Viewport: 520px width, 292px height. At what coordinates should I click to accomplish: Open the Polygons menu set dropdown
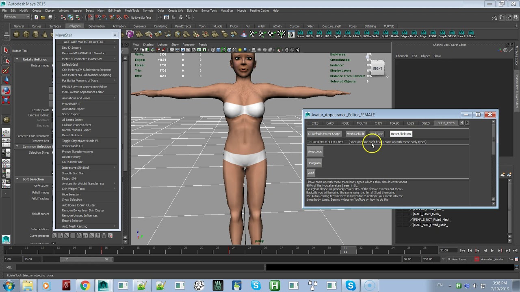tap(16, 17)
